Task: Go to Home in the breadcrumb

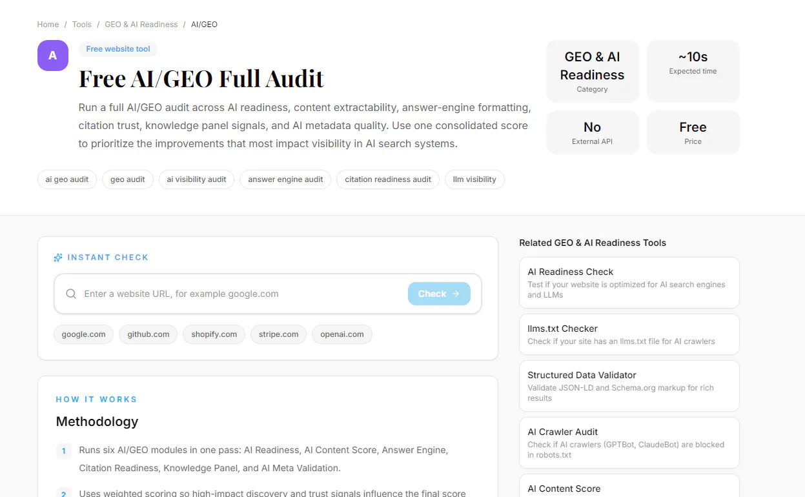Action: click(x=48, y=25)
